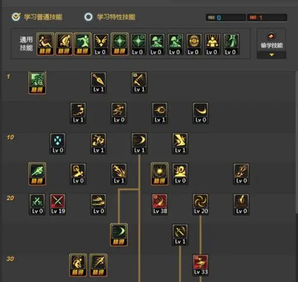Open the 偷学技能 button
This screenshot has width=298, height=282.
[272, 40]
